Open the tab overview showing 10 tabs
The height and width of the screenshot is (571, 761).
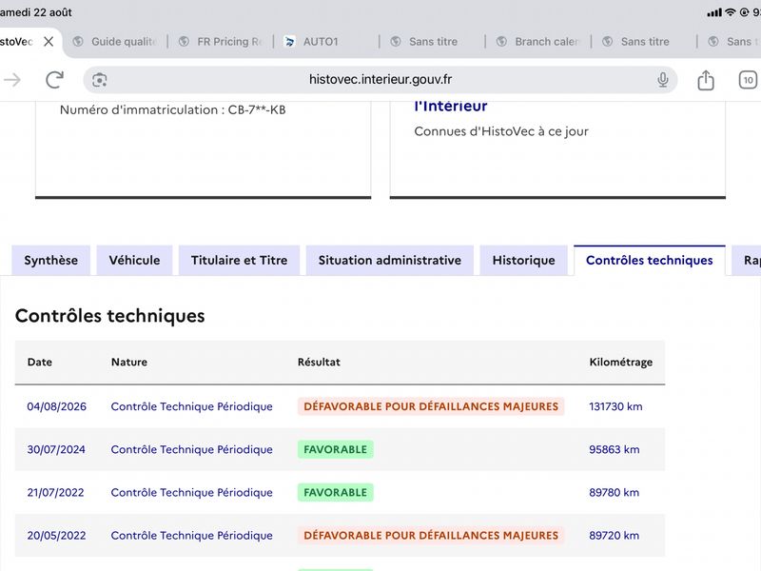coord(748,80)
